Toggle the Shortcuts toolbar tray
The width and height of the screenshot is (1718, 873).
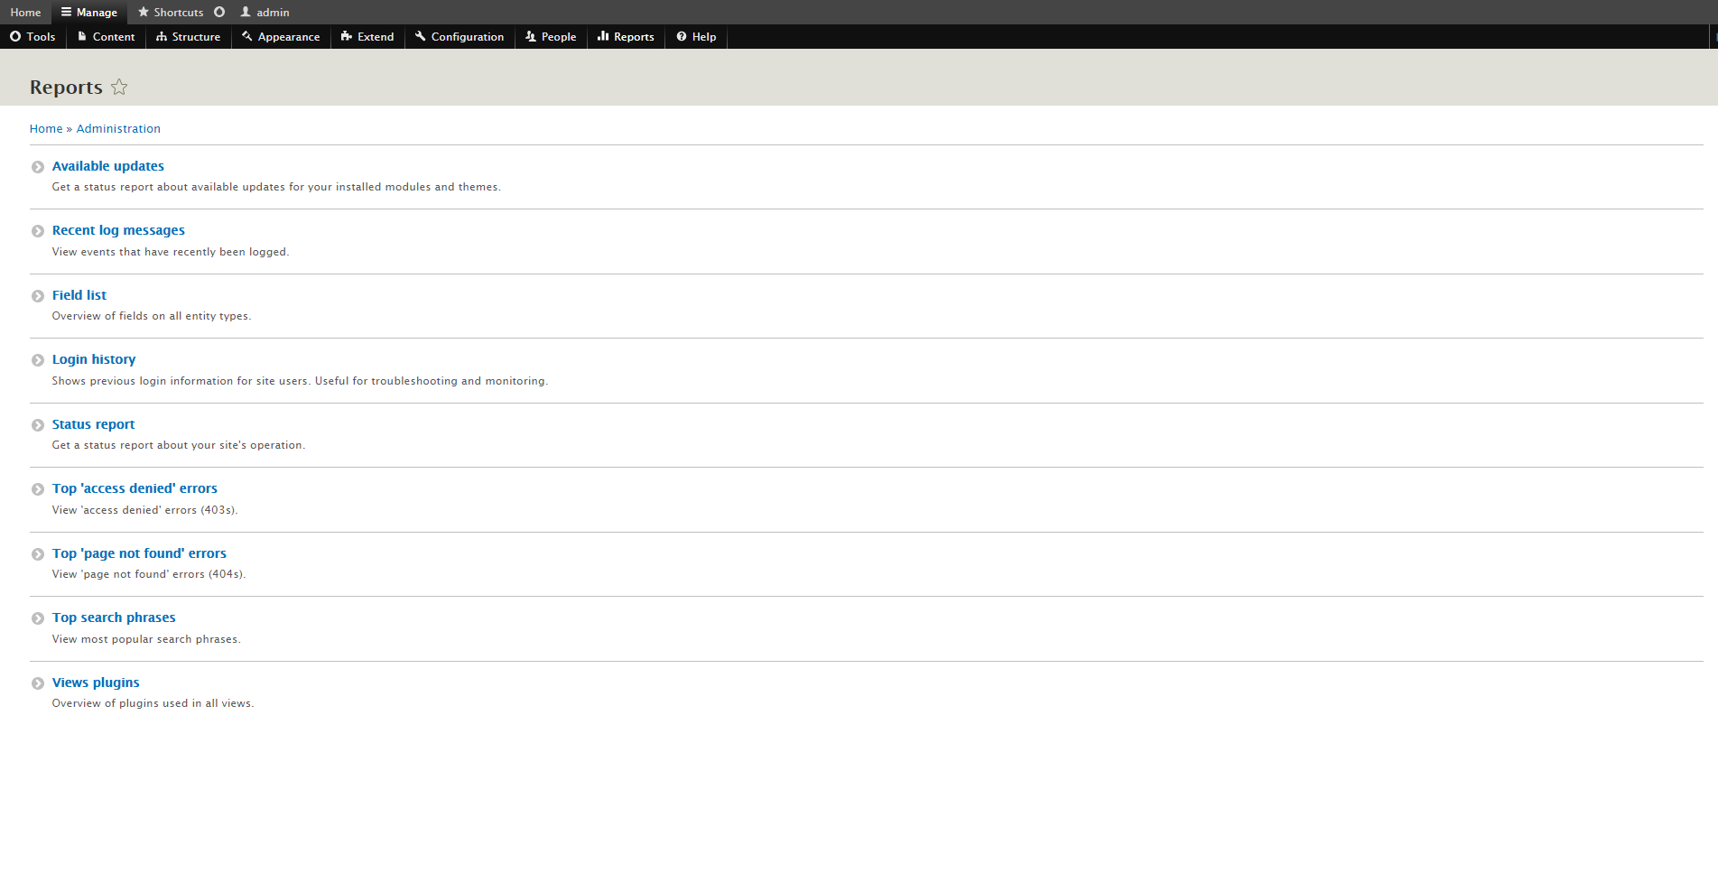tap(171, 12)
